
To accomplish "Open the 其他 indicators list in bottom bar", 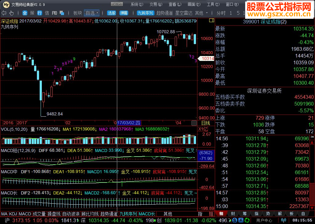I will coord(168,214).
